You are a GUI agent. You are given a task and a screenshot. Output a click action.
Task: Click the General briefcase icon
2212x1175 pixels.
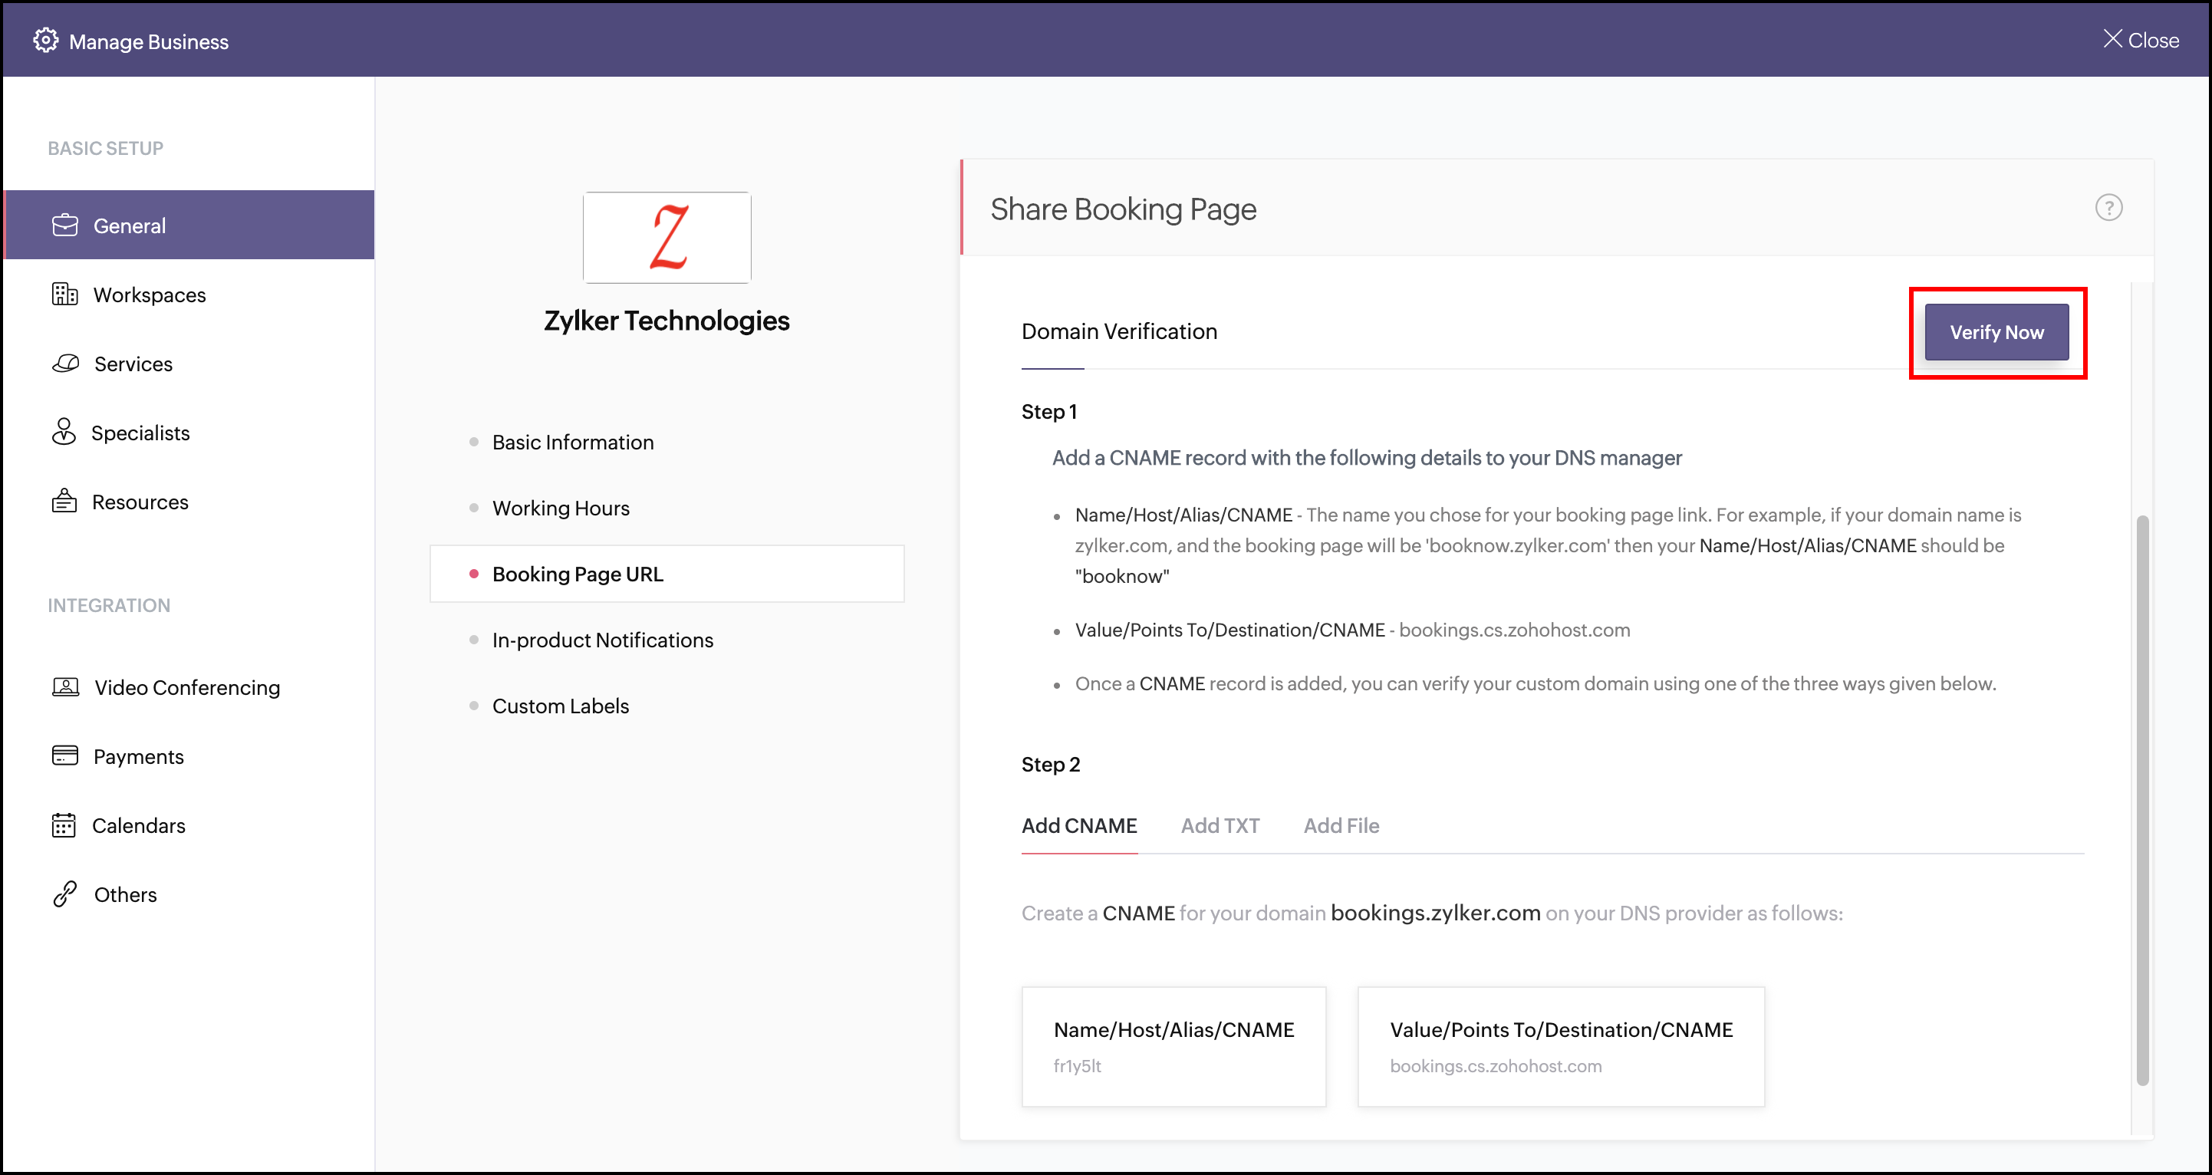[x=64, y=225]
